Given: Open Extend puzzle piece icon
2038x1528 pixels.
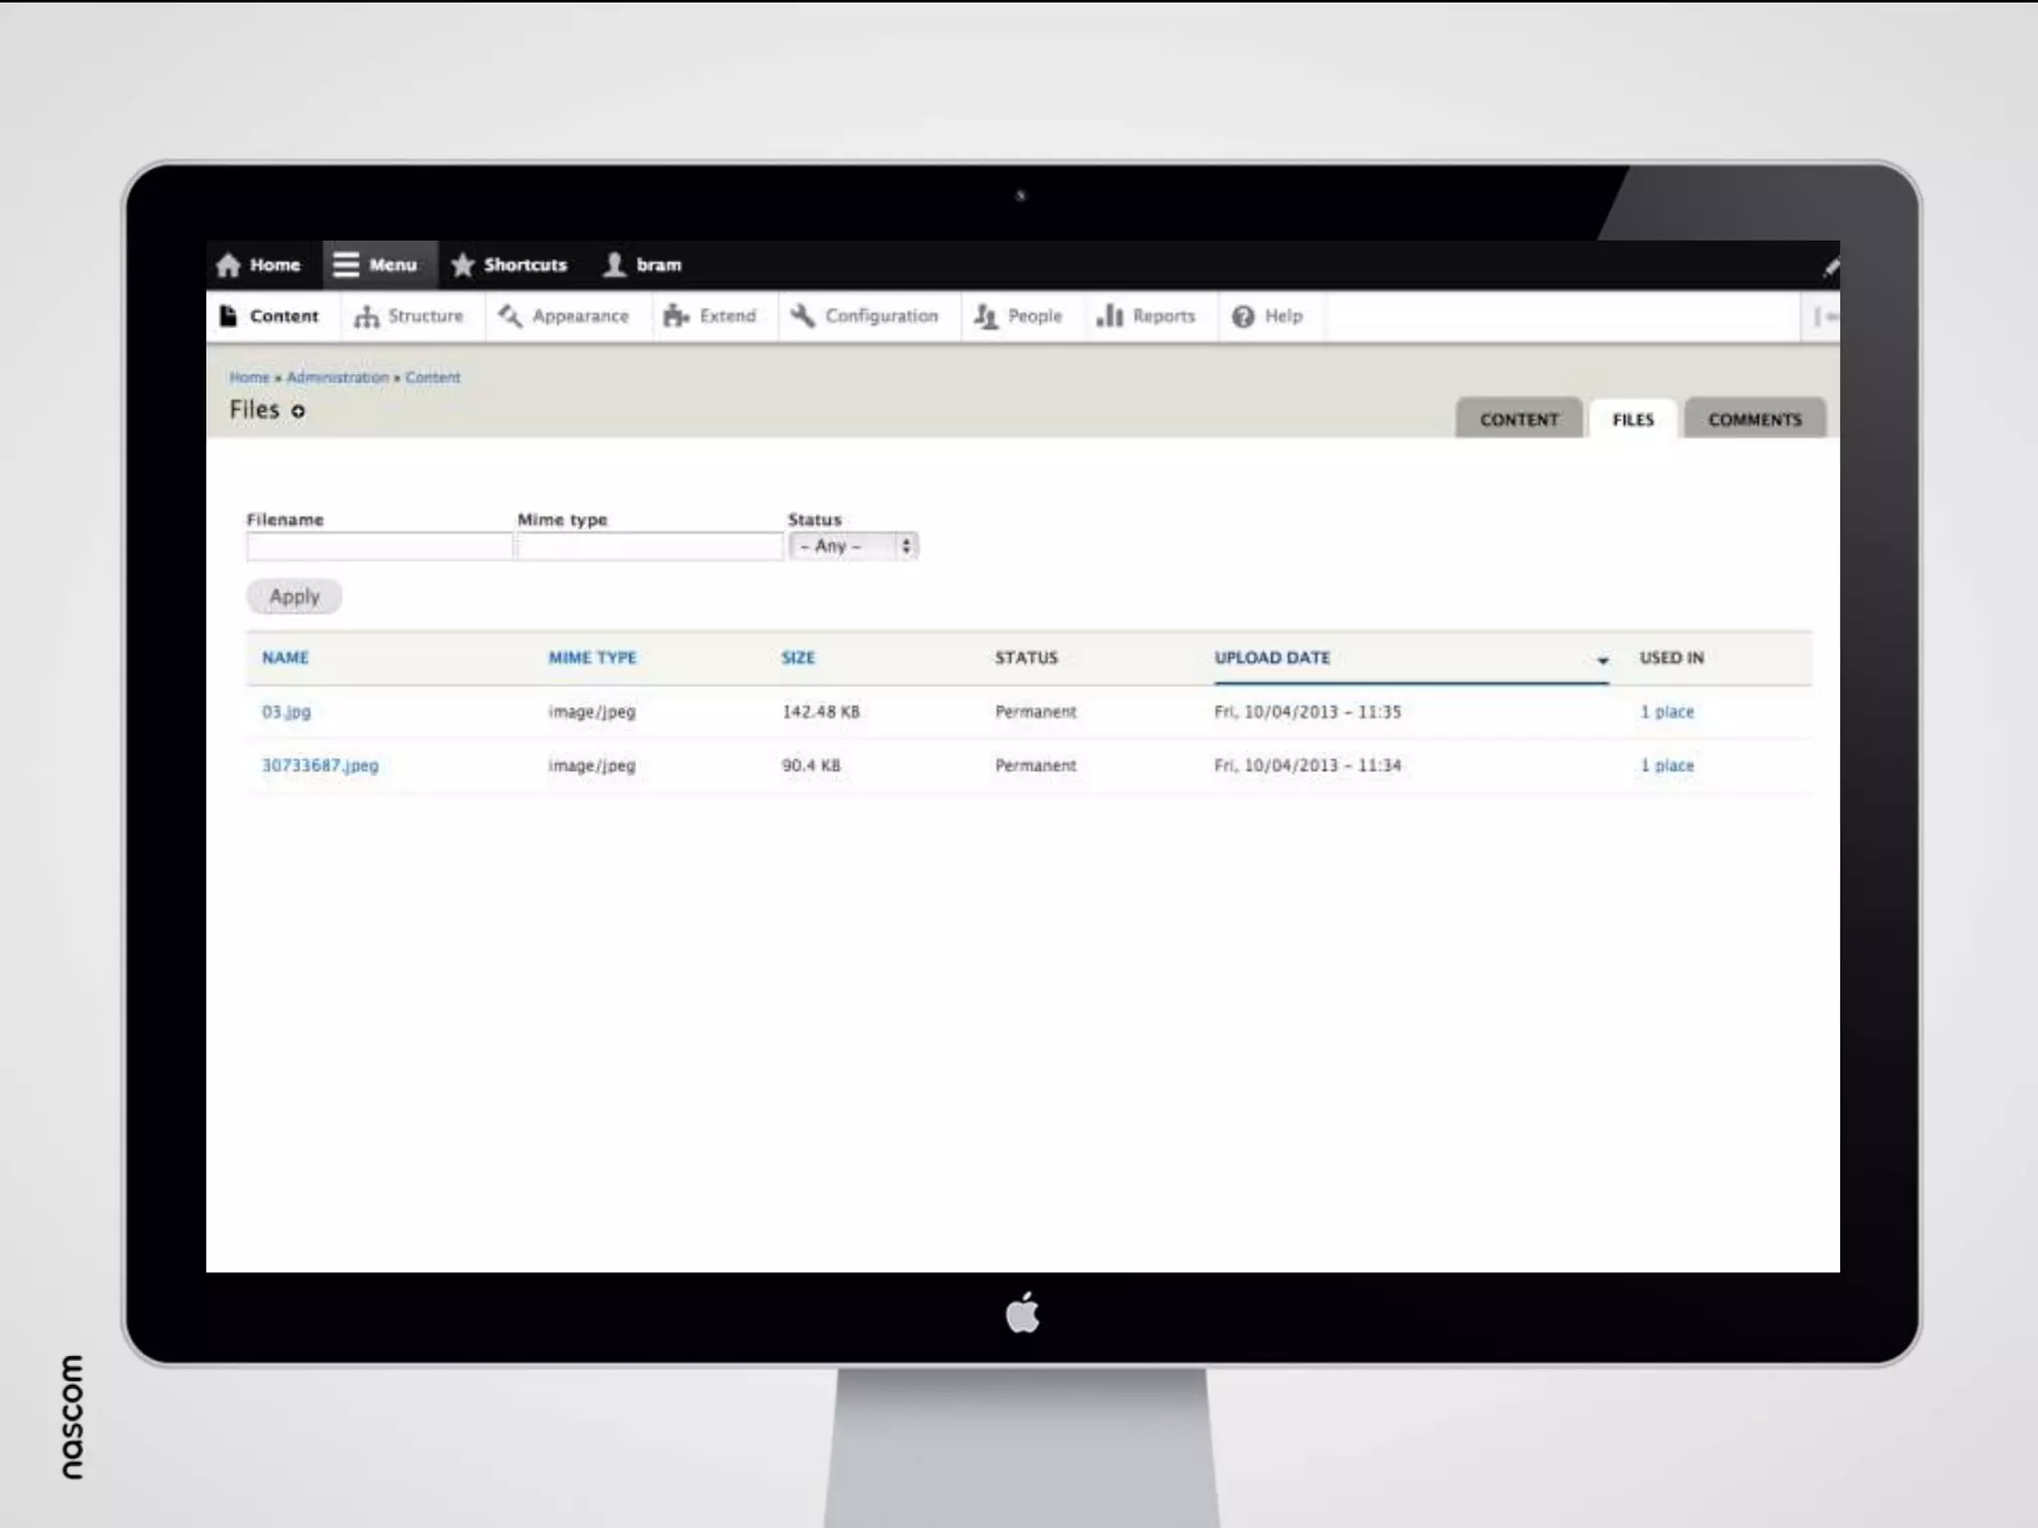Looking at the screenshot, I should point(676,316).
